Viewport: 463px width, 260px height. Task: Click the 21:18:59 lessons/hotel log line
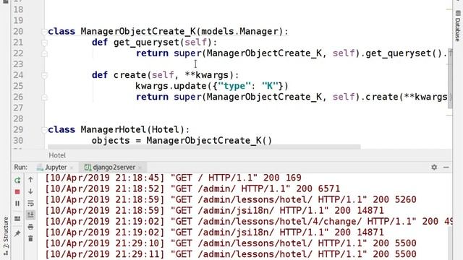pos(231,199)
